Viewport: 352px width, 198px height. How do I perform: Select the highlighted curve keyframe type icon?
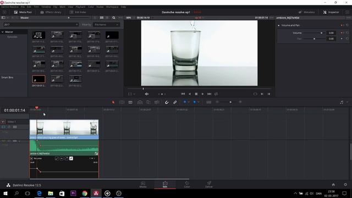(71, 158)
